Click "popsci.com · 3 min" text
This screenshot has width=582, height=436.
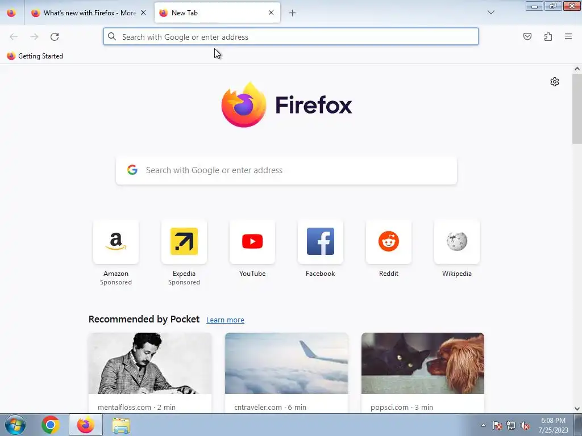click(402, 407)
